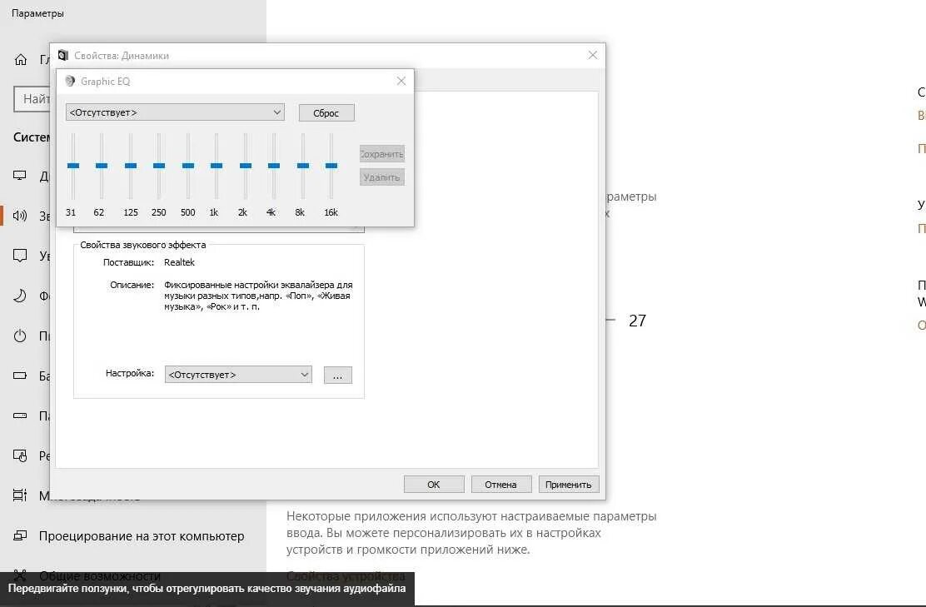Adjust the 2k equalizer slider

click(x=245, y=166)
